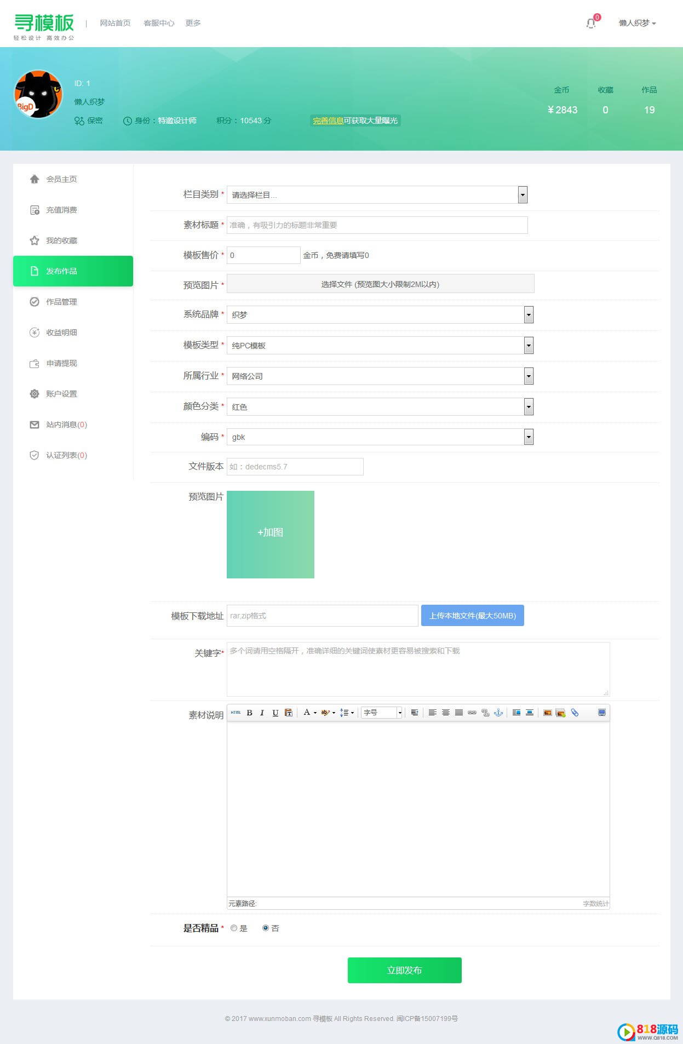
Task: Open 栏目类别 dropdown
Action: click(x=377, y=194)
